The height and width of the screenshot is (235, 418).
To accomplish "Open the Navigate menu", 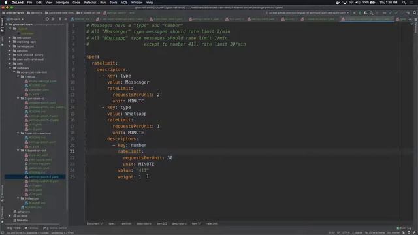I will [x=63, y=3].
